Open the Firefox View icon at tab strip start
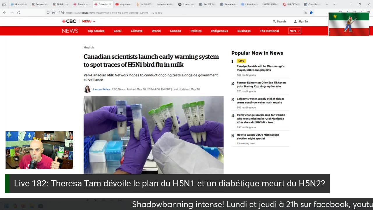Image resolution: width=373 pixels, height=210 pixels. [4, 4]
